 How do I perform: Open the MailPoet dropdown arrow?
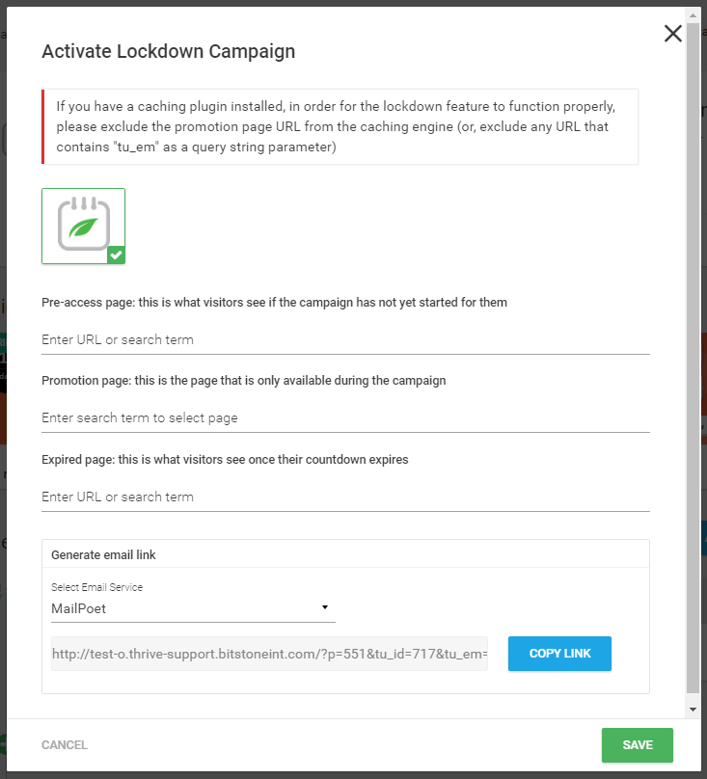[x=325, y=607]
